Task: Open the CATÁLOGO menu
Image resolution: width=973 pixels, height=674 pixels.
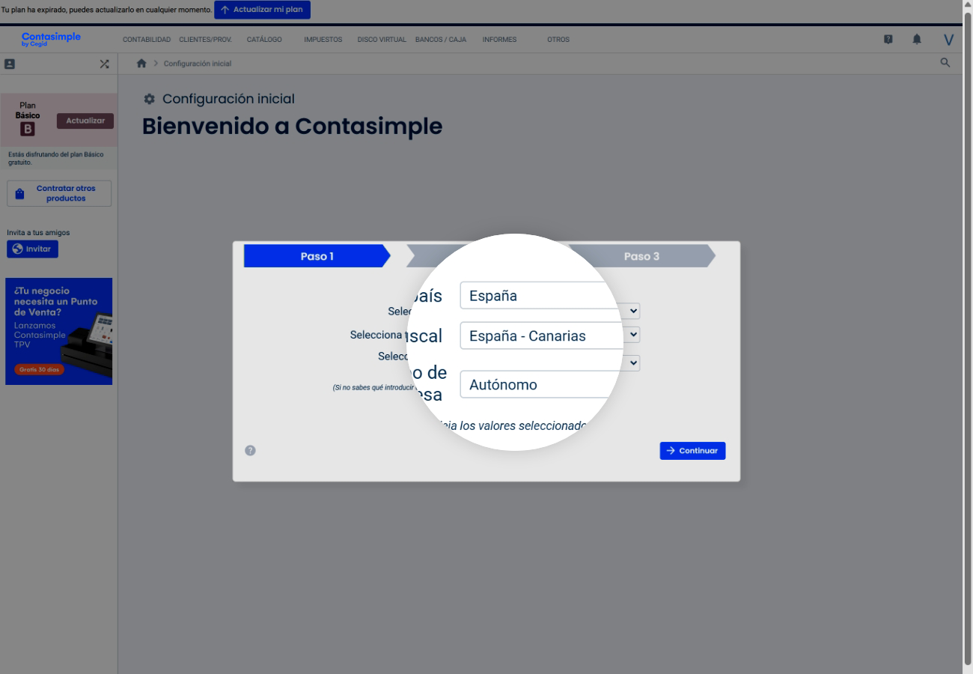Action: click(x=264, y=40)
